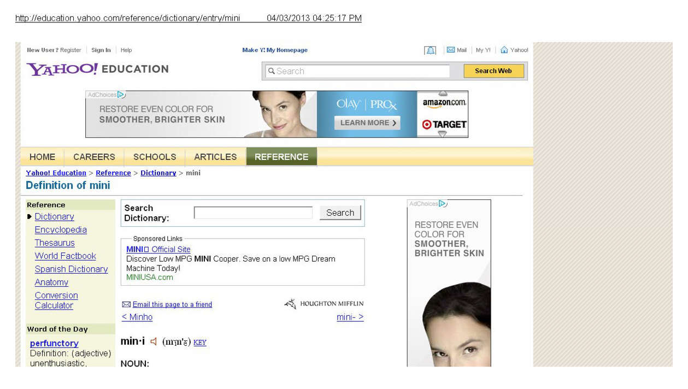The width and height of the screenshot is (688, 389).
Task: Click the notification bell icon in header
Action: coord(430,50)
